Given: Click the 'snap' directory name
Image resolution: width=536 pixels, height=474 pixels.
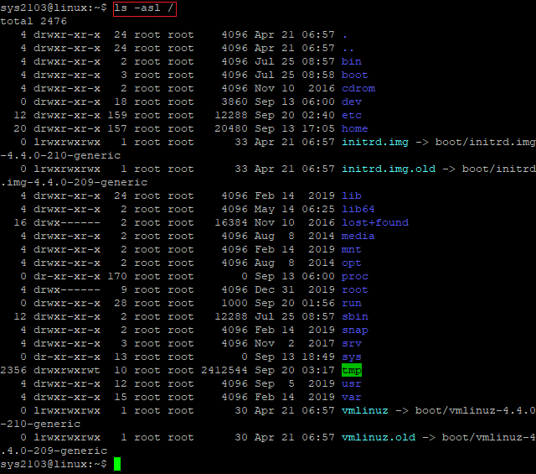Looking at the screenshot, I should click(355, 331).
